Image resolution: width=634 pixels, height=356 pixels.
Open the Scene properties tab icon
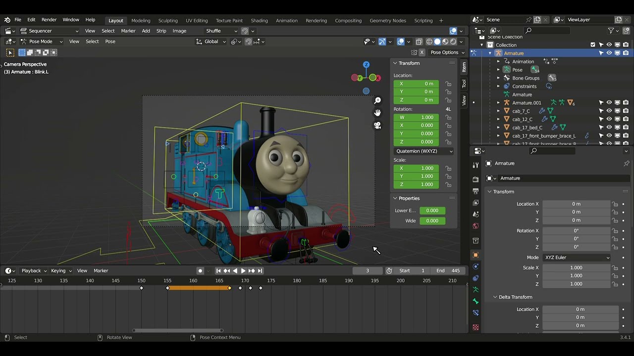pos(475,215)
